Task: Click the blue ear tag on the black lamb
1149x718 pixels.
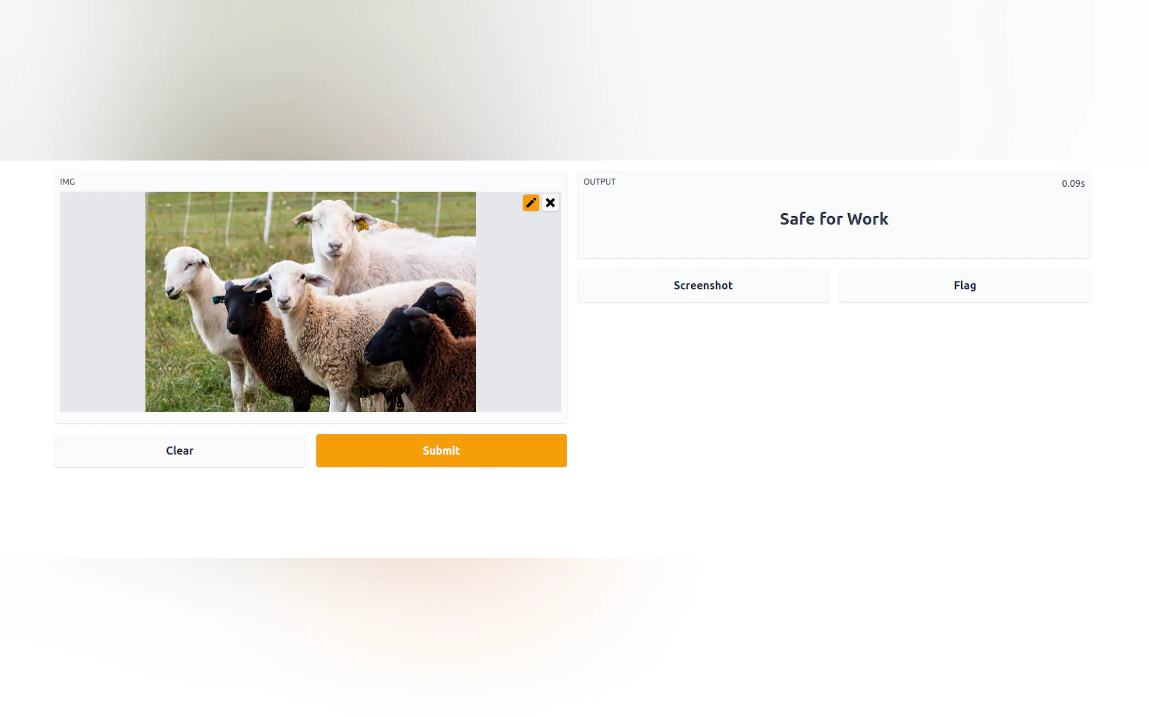Action: (218, 300)
